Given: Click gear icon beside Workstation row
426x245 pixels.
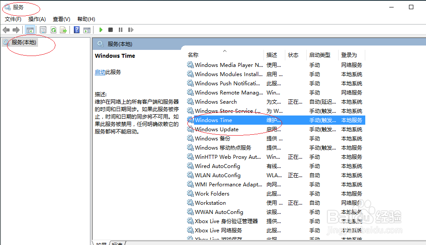Looking at the screenshot, I should point(190,203).
